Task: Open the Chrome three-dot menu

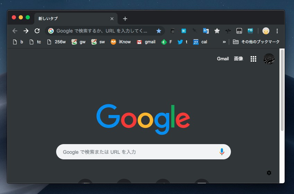Action: [x=277, y=31]
